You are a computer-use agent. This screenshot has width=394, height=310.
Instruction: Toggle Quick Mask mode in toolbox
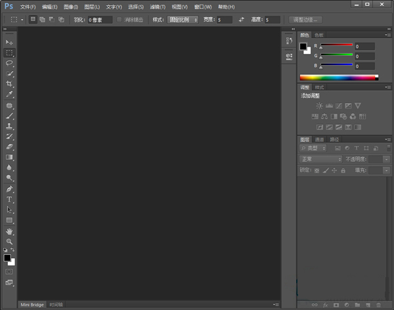point(10,271)
